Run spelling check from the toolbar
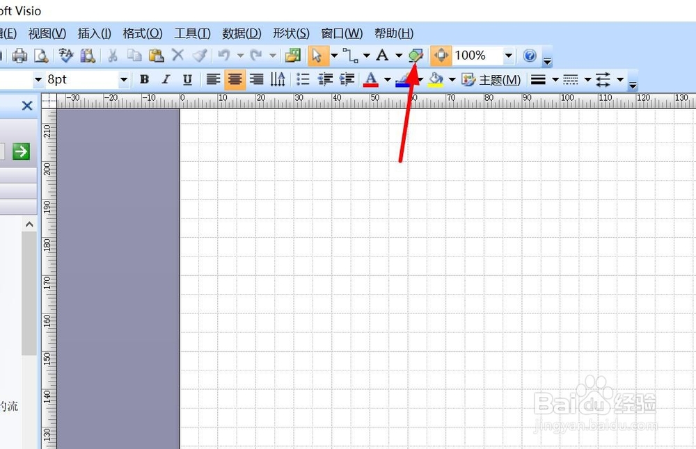The height and width of the screenshot is (449, 696). (65, 56)
